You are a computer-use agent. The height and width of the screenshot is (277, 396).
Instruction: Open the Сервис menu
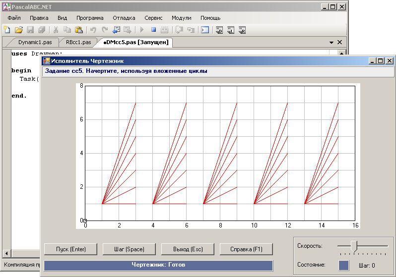153,18
